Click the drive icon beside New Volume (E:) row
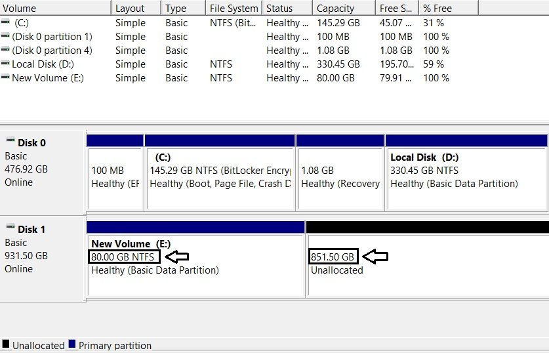Image resolution: width=549 pixels, height=353 pixels. pyautogui.click(x=5, y=77)
